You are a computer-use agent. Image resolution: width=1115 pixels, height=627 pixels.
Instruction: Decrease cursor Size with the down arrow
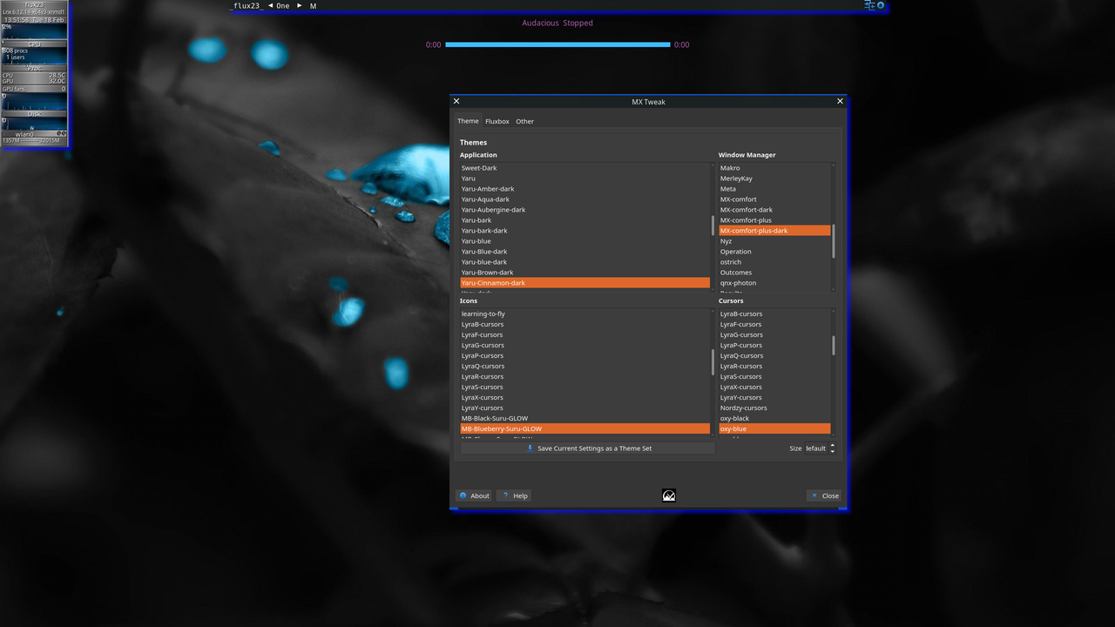[x=832, y=451]
